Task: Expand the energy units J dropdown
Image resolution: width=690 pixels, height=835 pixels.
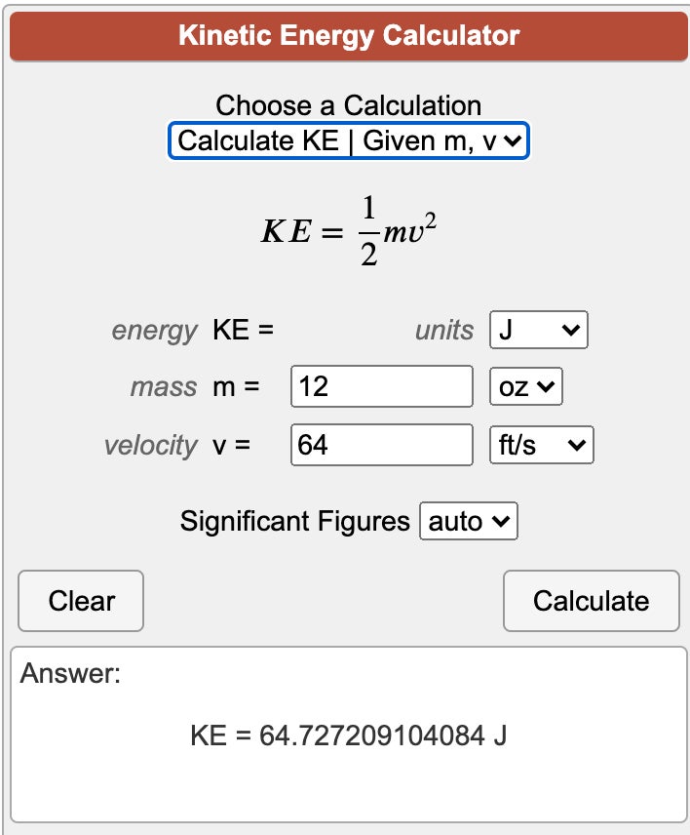Action: click(538, 330)
